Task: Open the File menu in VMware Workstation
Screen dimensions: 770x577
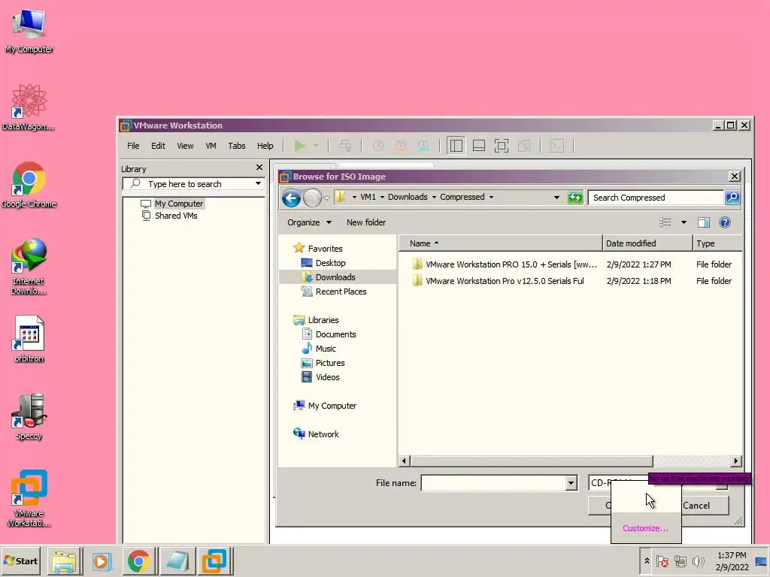Action: point(133,146)
